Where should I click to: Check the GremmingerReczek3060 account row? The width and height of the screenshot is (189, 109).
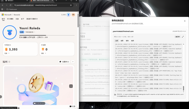click(82, 77)
